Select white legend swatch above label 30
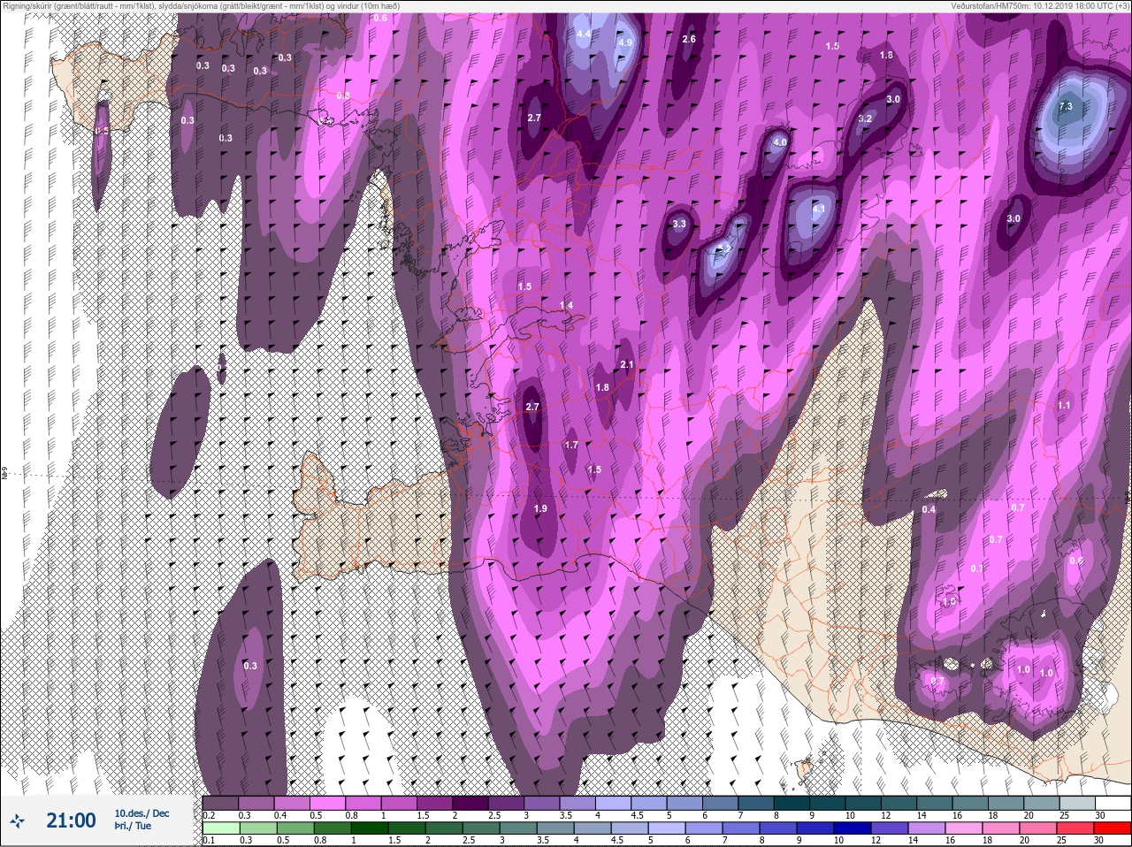Viewport: 1132px width, 847px height. coord(1112,803)
